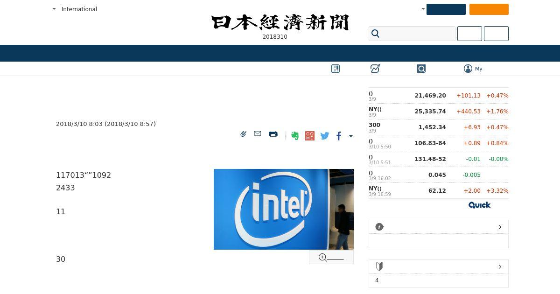Share the article on Twitter
Viewport: 560px width, 294px height.
point(325,136)
